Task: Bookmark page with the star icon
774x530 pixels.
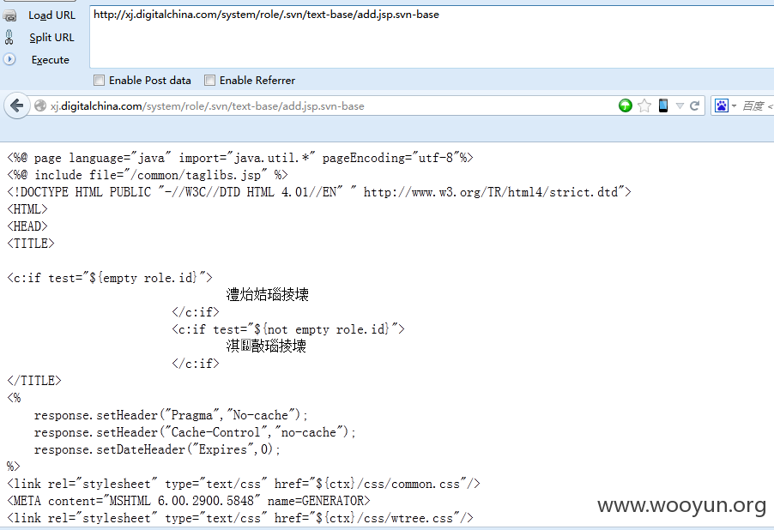Action: pos(644,105)
